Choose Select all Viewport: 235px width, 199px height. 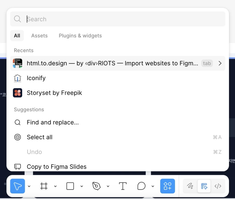pyautogui.click(x=118, y=137)
